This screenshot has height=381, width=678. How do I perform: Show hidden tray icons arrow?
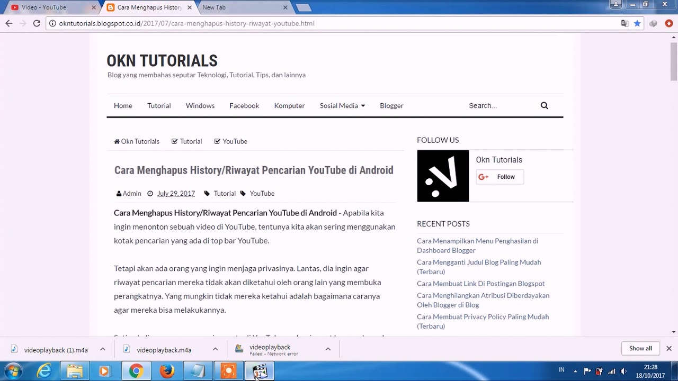[x=575, y=371]
